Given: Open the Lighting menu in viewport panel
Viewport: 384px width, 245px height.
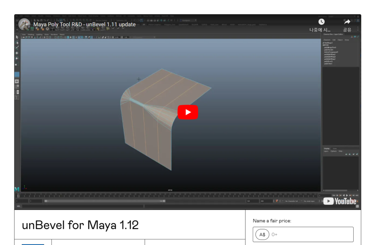Looking at the screenshot, I should click(39, 35).
